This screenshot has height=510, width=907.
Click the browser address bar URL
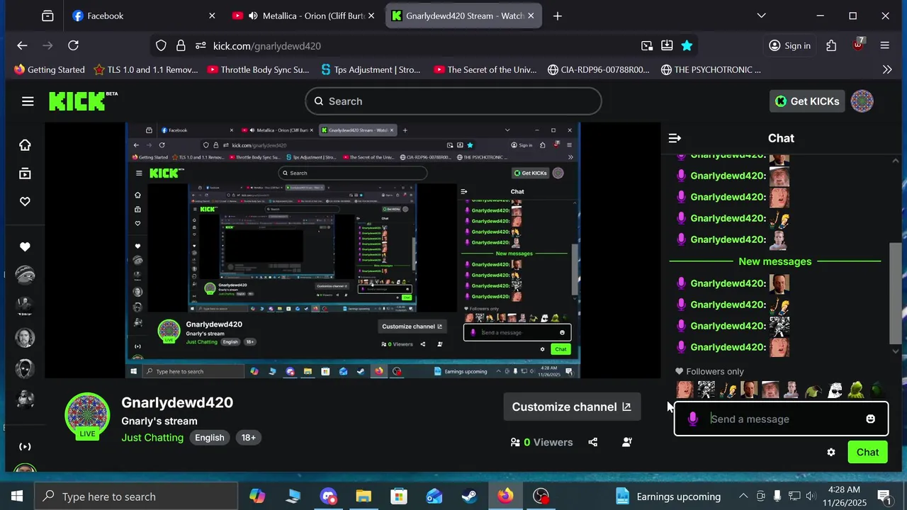[266, 45]
